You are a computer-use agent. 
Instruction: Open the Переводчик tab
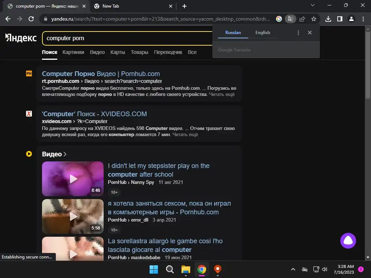point(168,52)
